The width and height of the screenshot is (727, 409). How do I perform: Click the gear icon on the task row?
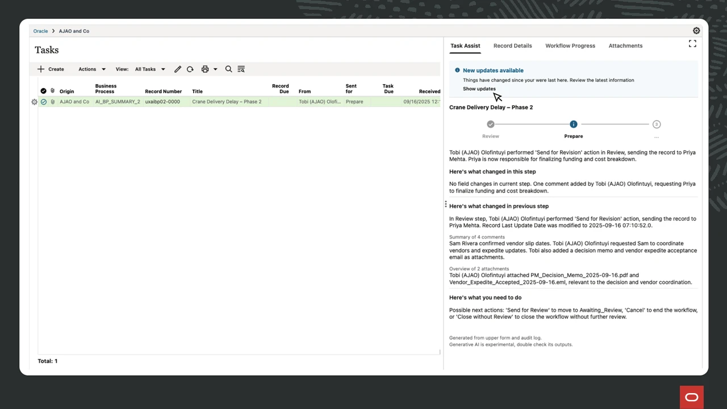click(34, 102)
